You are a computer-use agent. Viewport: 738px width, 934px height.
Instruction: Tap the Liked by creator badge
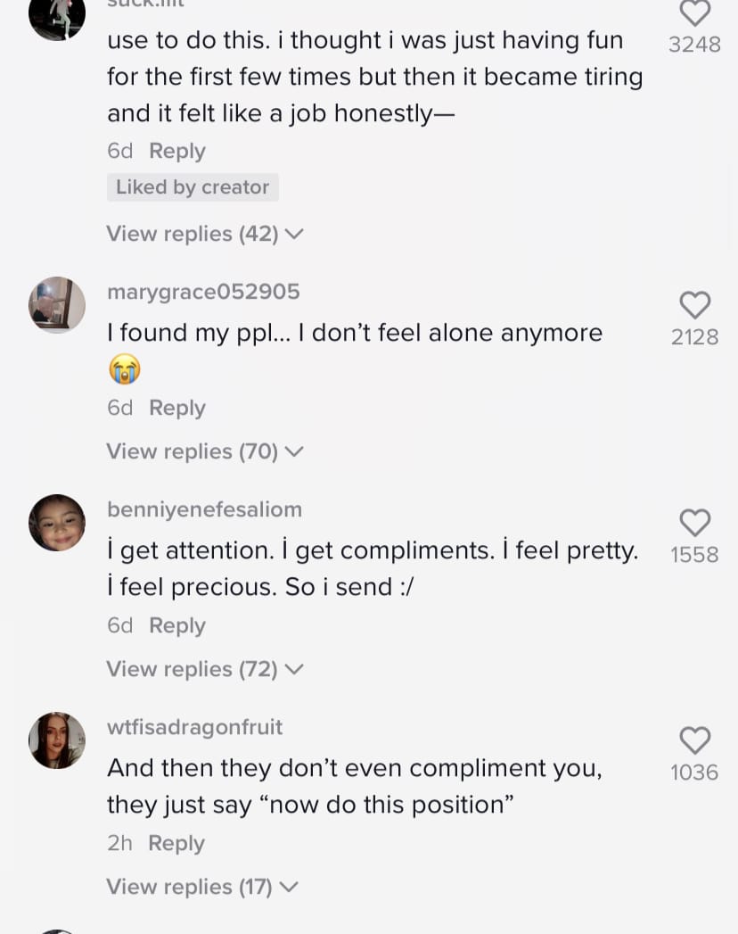pyautogui.click(x=193, y=187)
